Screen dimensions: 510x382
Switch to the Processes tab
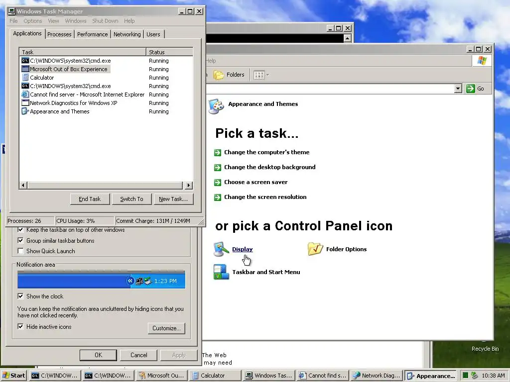[59, 34]
